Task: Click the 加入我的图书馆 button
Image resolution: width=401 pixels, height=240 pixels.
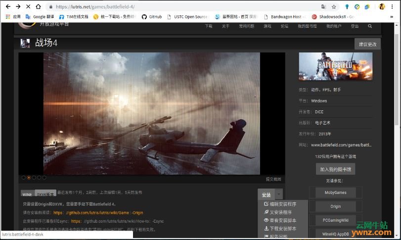Action: tap(336, 169)
